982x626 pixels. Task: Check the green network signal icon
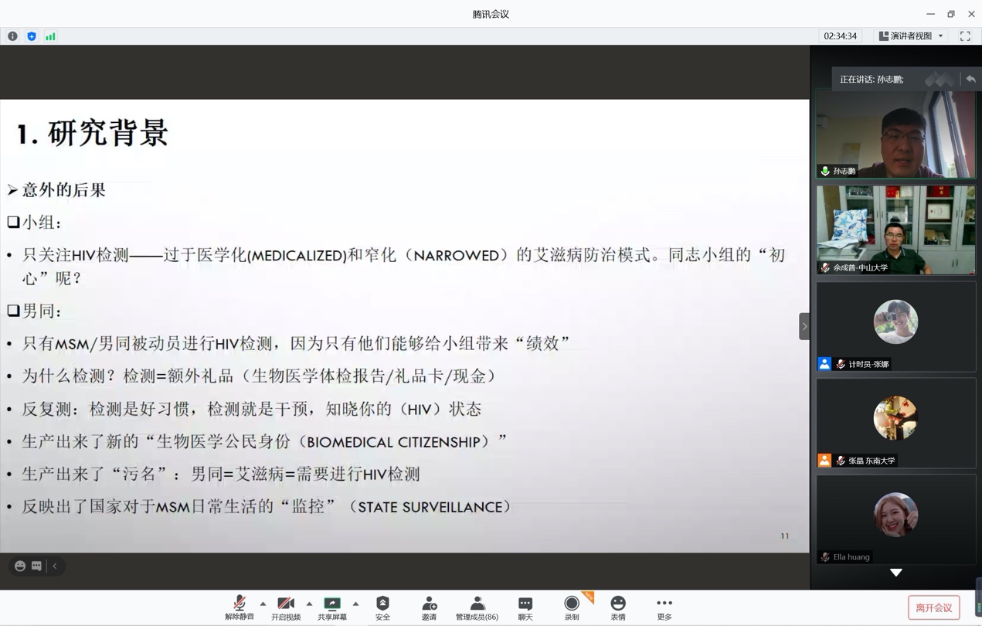coord(50,36)
